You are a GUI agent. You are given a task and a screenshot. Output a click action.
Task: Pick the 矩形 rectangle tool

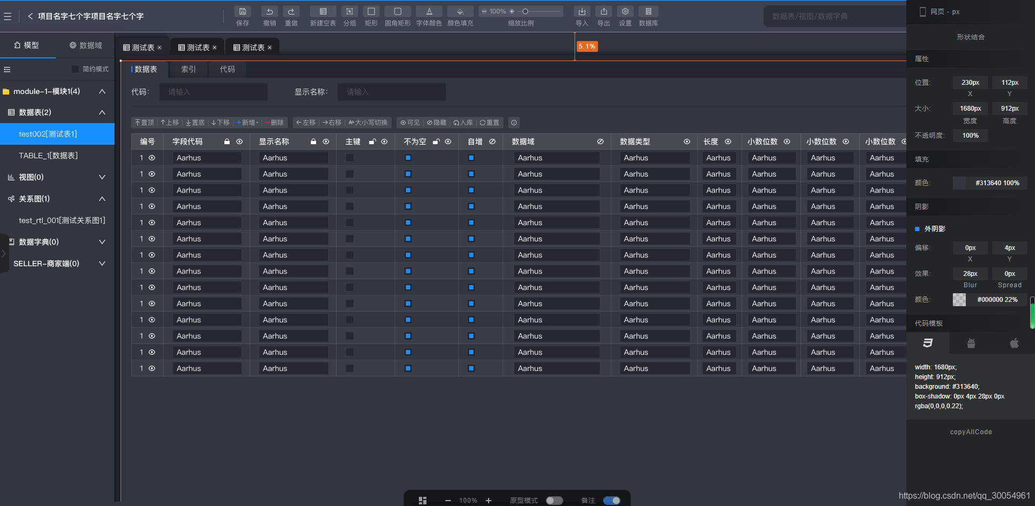[371, 11]
